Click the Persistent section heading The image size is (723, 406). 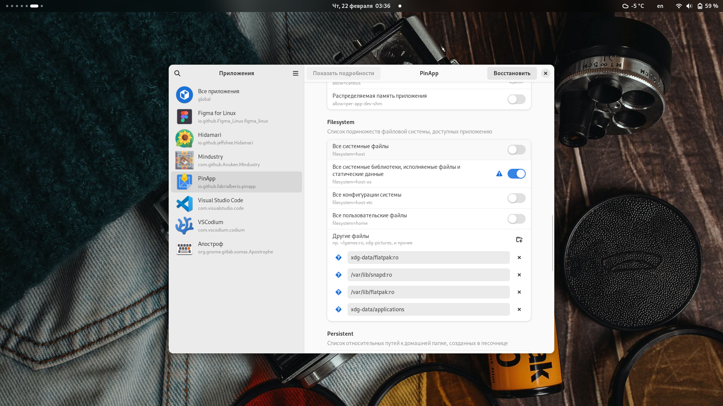pyautogui.click(x=340, y=334)
